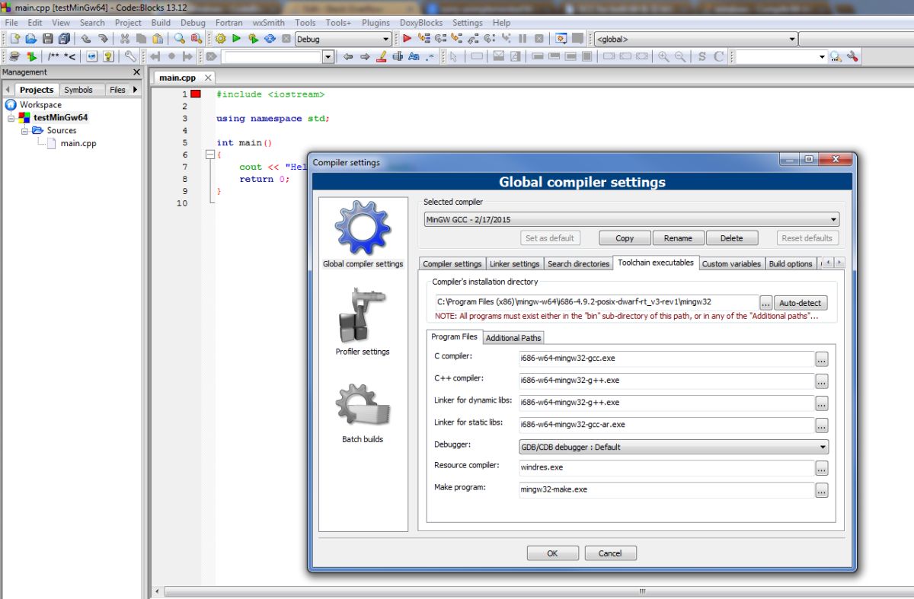Screen dimensions: 914x599
Task: Click the Zoom out magnifier icon
Action: coord(679,56)
